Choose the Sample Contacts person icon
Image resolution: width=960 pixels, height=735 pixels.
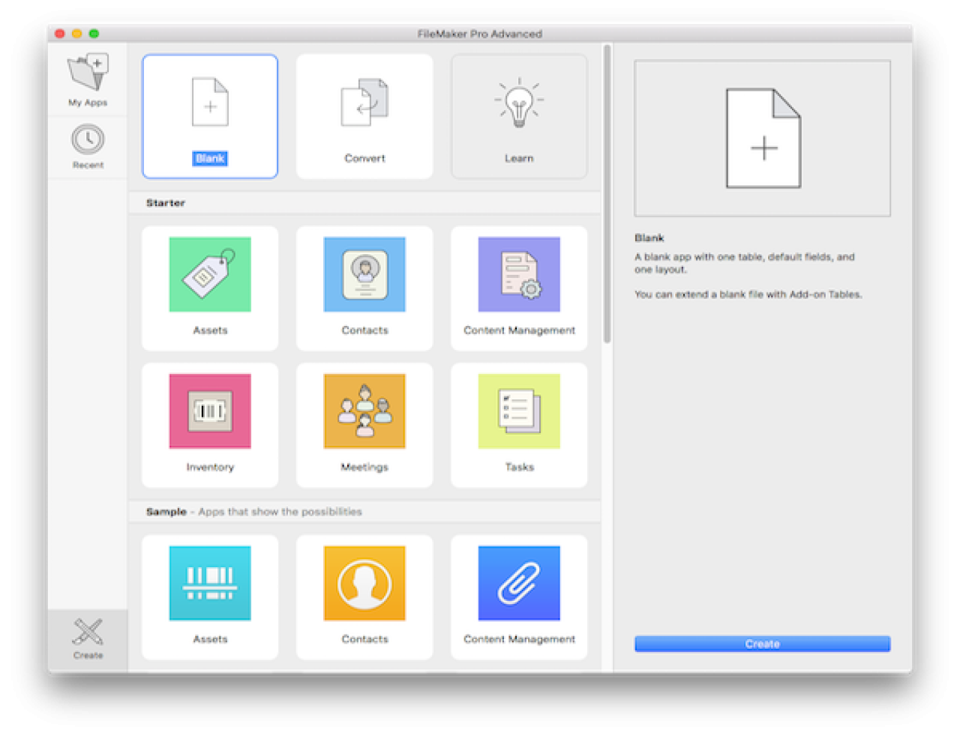click(x=364, y=583)
